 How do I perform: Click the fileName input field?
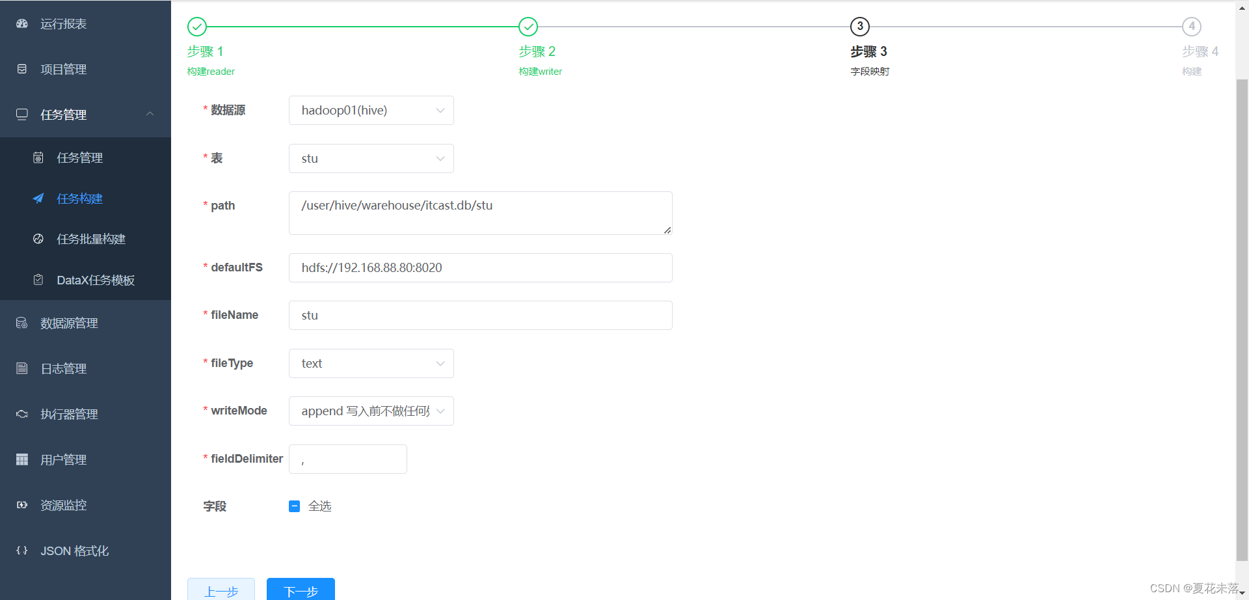tap(481, 316)
